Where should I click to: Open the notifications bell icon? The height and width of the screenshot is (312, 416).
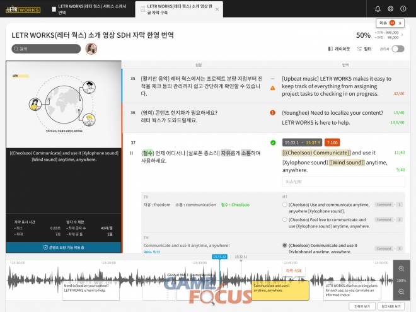(378, 9)
